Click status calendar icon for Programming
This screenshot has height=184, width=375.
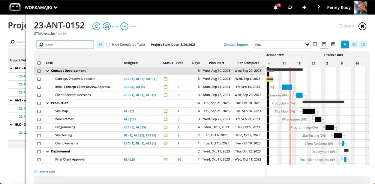166,127
